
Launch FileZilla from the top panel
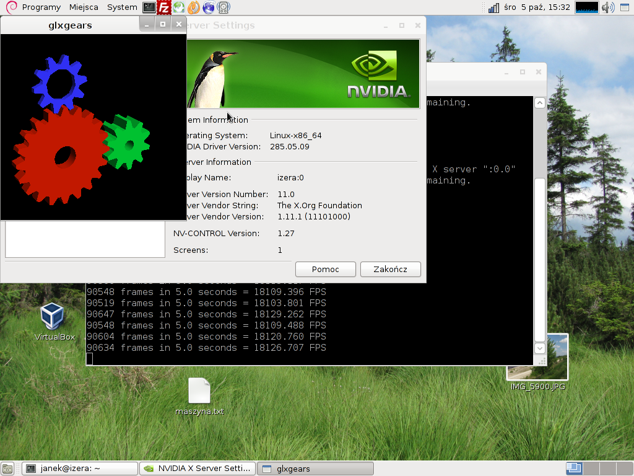coord(163,7)
